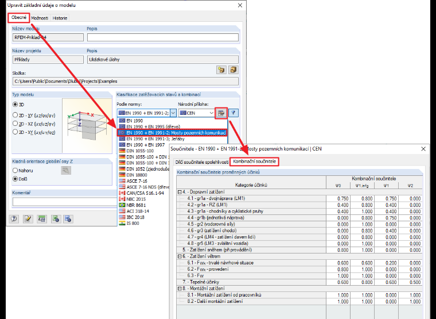436x319 pixels.
Task: Click the edit comment notepad icon
Action: click(x=28, y=219)
